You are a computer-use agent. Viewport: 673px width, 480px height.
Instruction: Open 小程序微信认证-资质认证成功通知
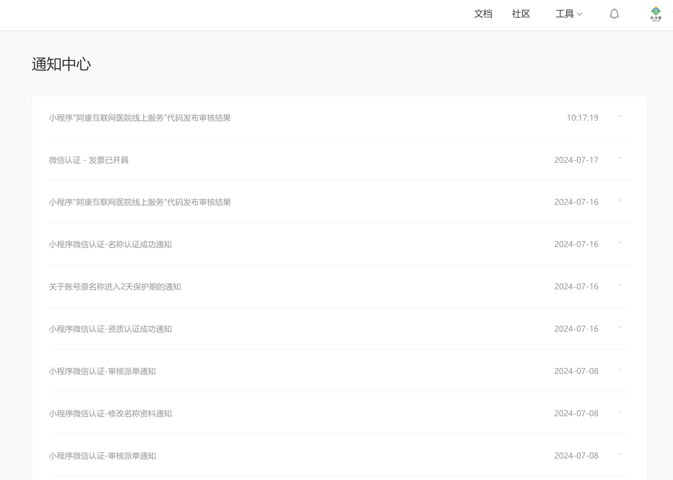[x=110, y=329]
